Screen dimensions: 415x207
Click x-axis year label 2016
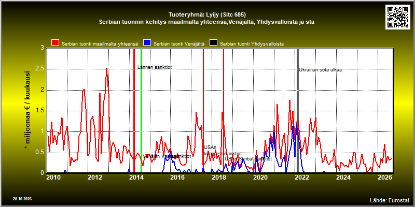(177, 178)
